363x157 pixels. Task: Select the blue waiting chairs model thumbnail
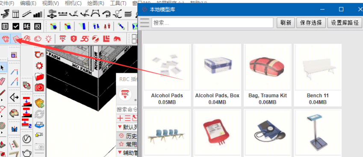(x=167, y=133)
